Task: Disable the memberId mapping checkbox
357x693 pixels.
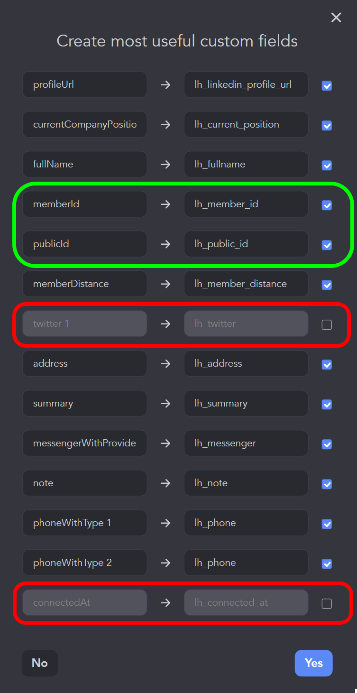Action: pos(327,205)
